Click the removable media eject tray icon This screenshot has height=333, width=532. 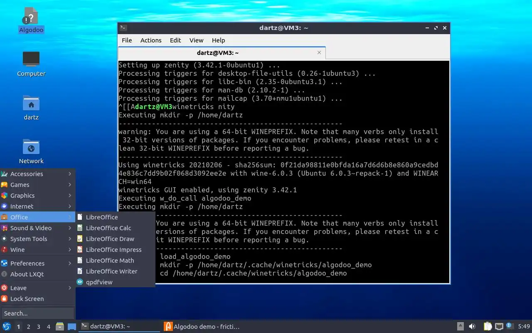coord(461,326)
